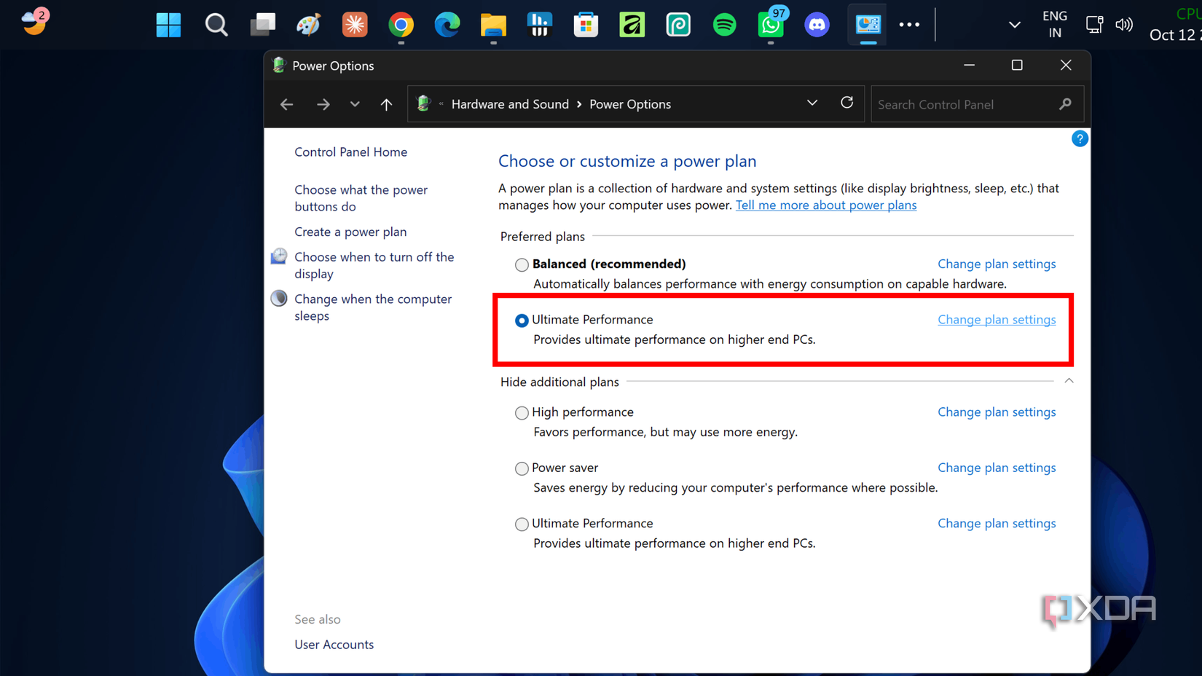This screenshot has width=1202, height=676.
Task: Open taskbar Search
Action: click(x=216, y=25)
